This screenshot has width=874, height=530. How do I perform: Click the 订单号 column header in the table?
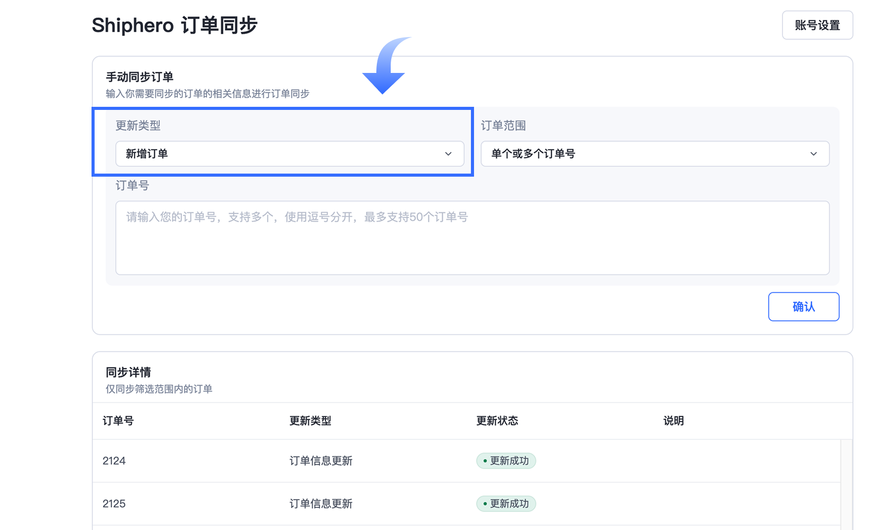118,421
